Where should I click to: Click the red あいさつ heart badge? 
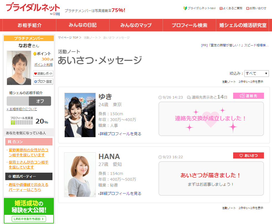pyautogui.click(x=248, y=155)
